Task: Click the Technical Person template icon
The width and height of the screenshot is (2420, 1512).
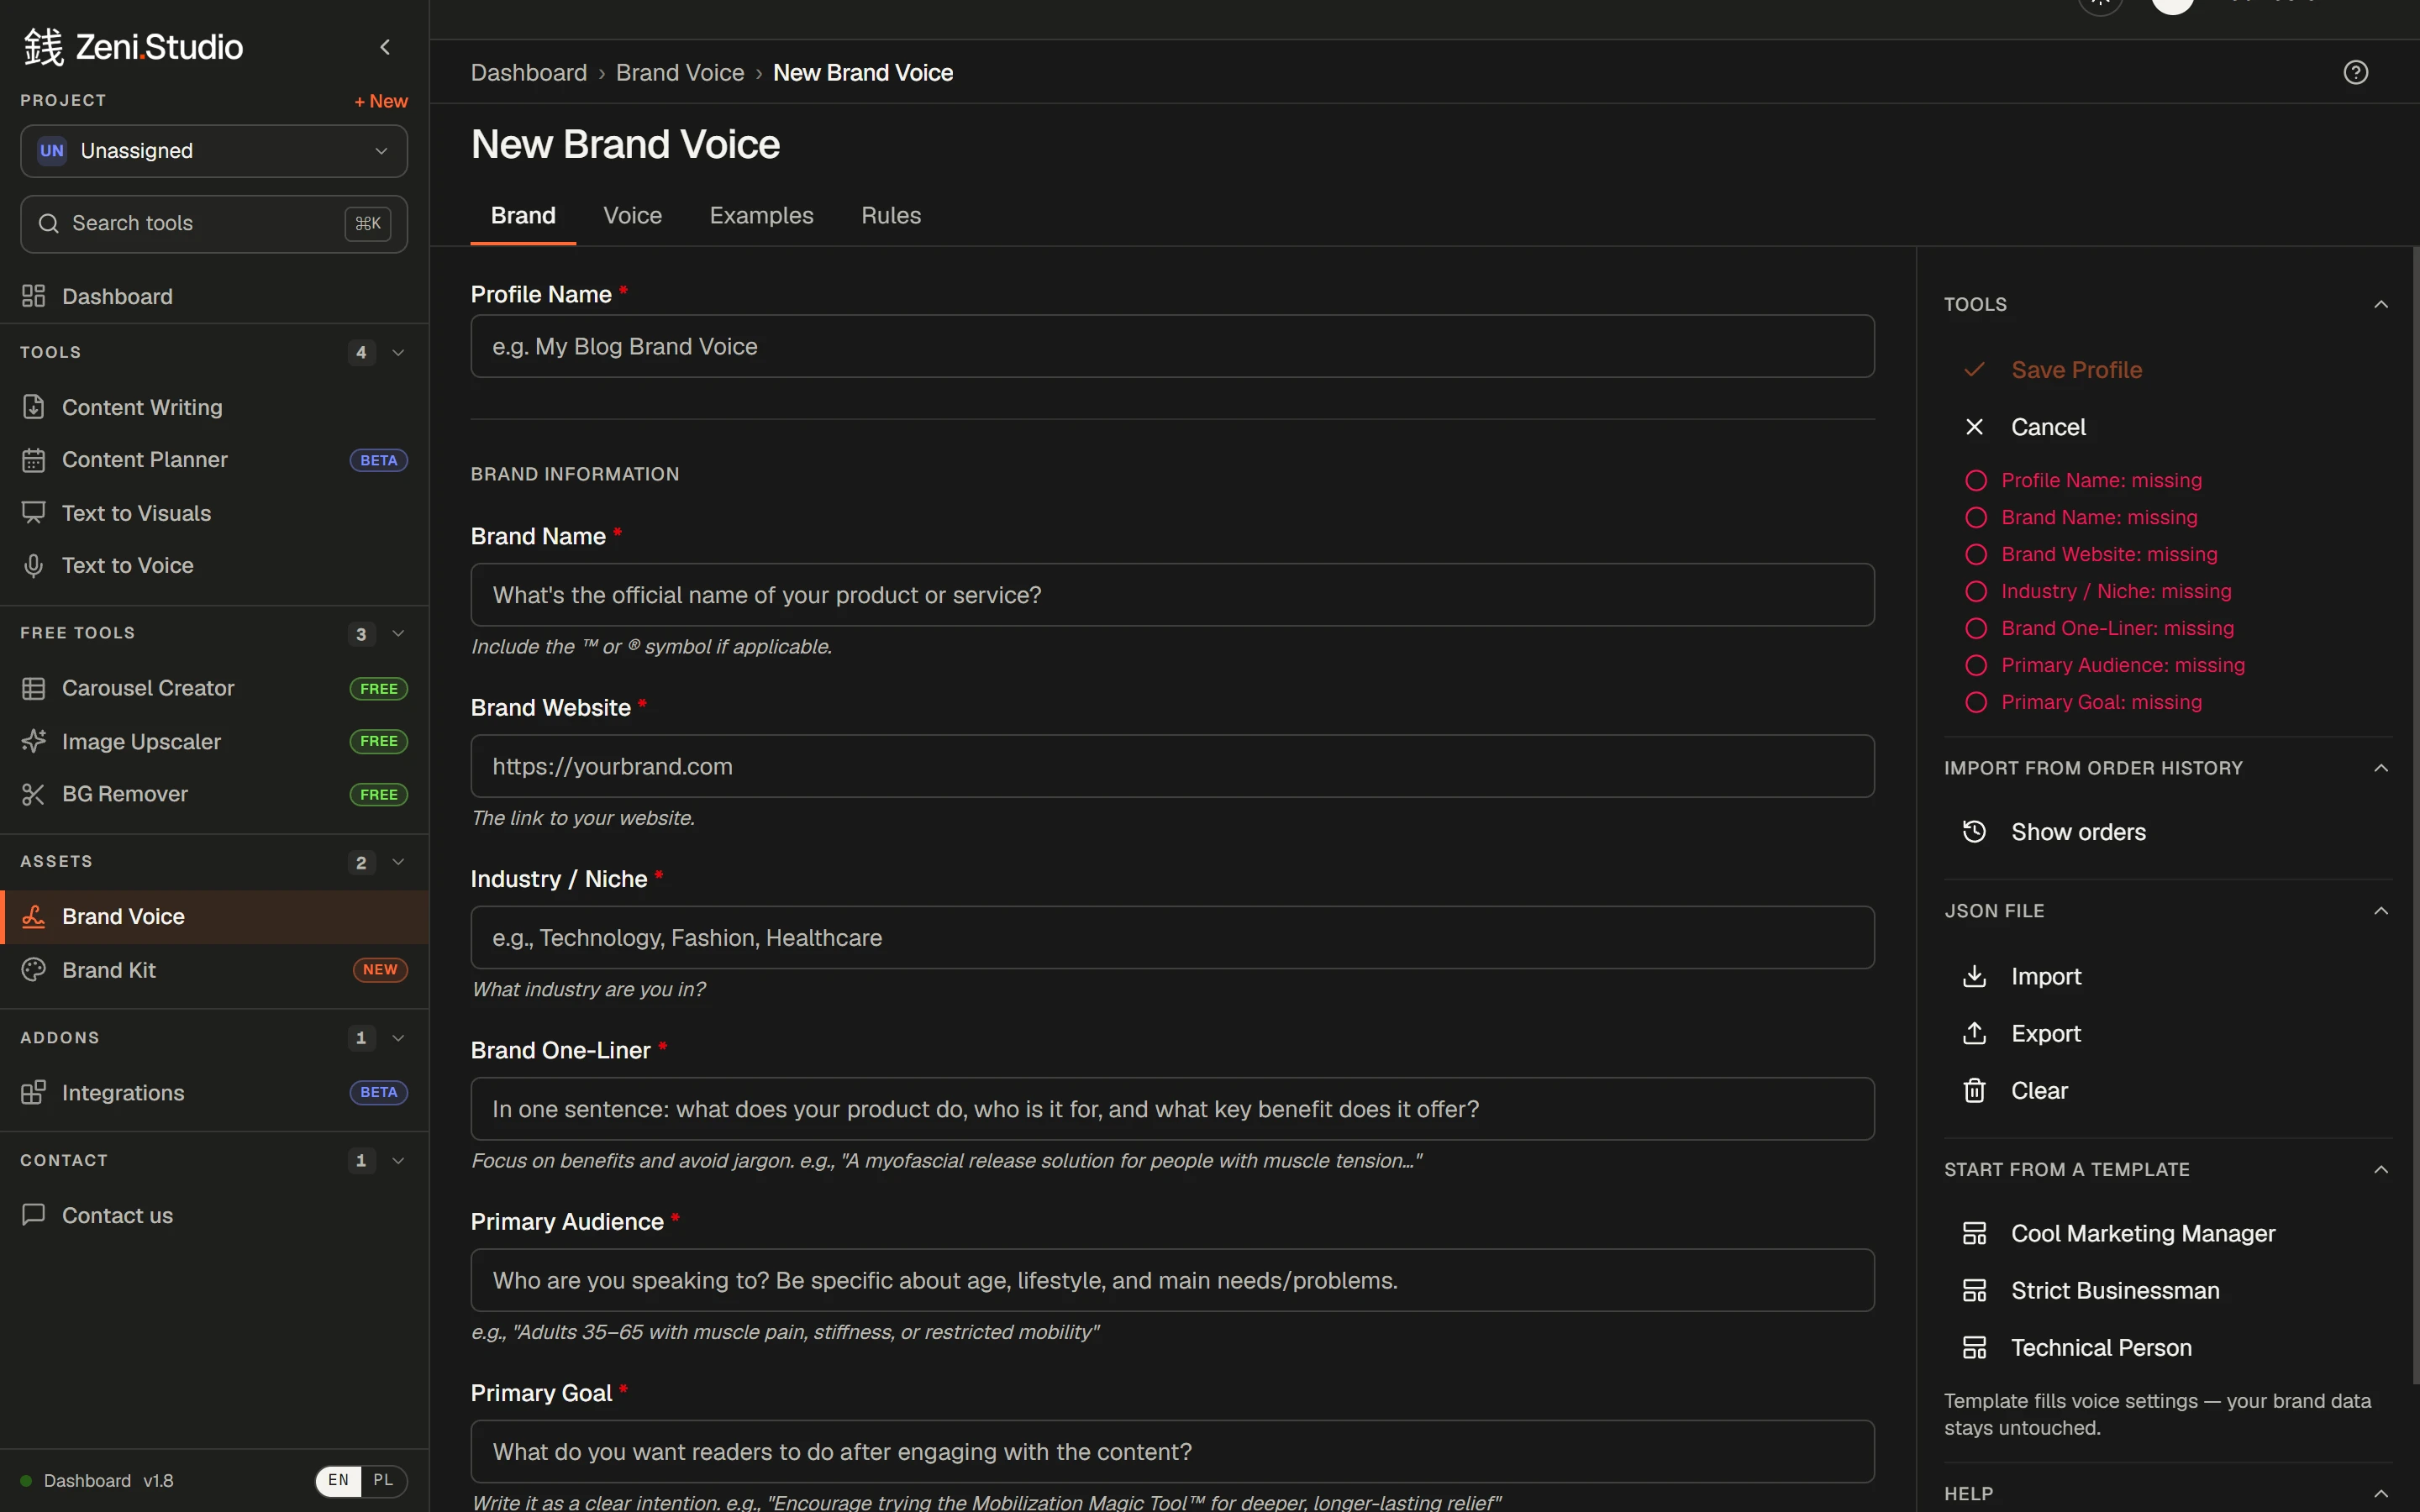Action: (x=1974, y=1347)
